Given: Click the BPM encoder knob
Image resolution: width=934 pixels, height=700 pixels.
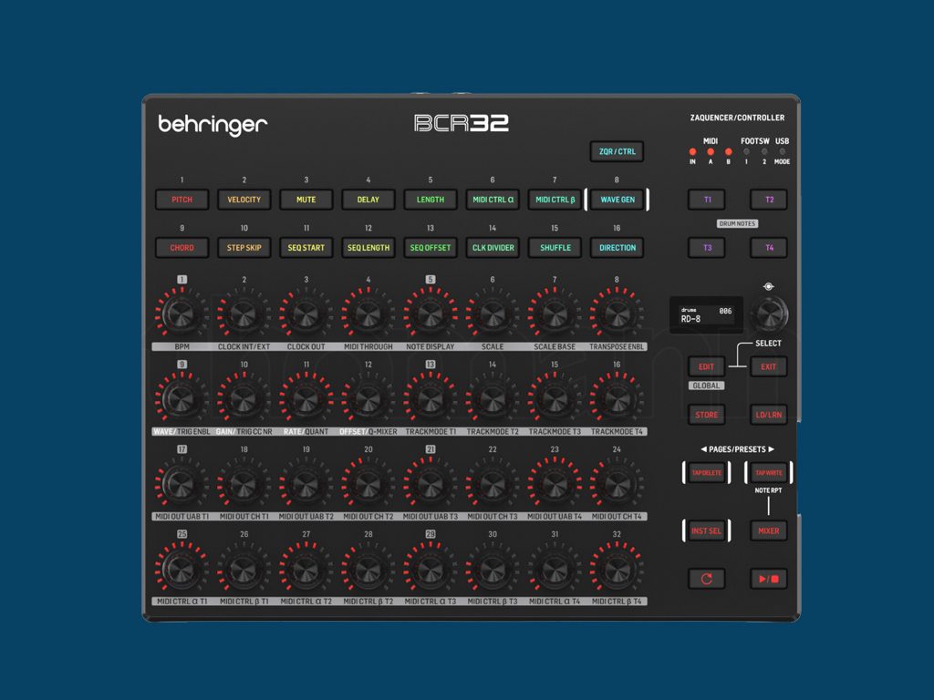Looking at the screenshot, I should [181, 314].
